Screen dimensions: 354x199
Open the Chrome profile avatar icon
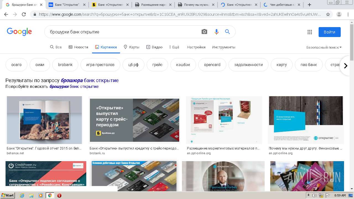(x=339, y=14)
